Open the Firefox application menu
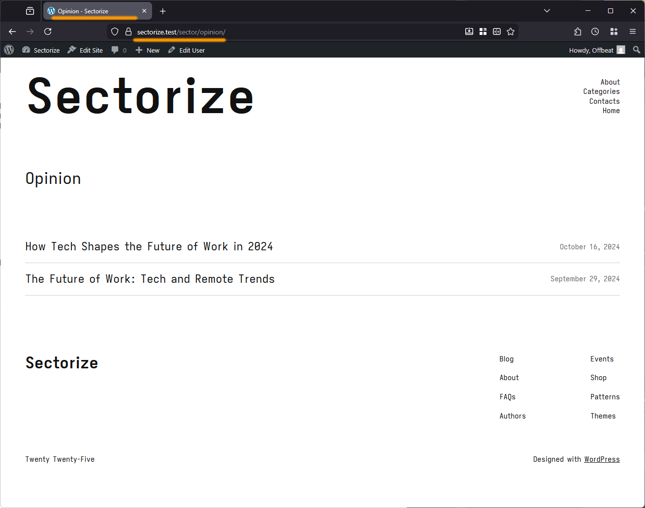 (x=633, y=31)
